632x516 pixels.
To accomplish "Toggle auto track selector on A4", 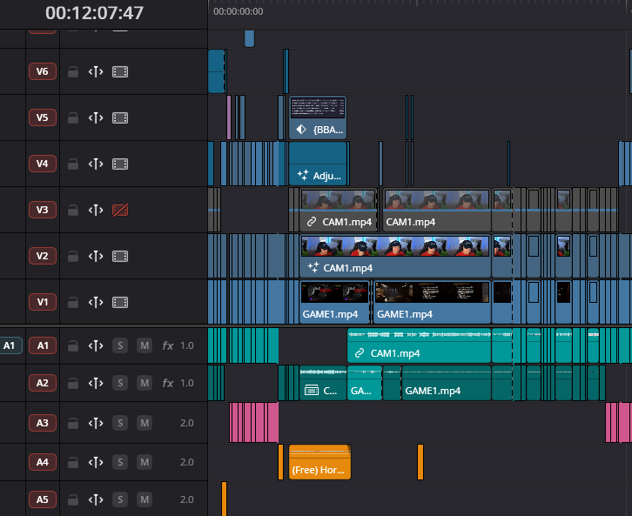I will coord(96,462).
